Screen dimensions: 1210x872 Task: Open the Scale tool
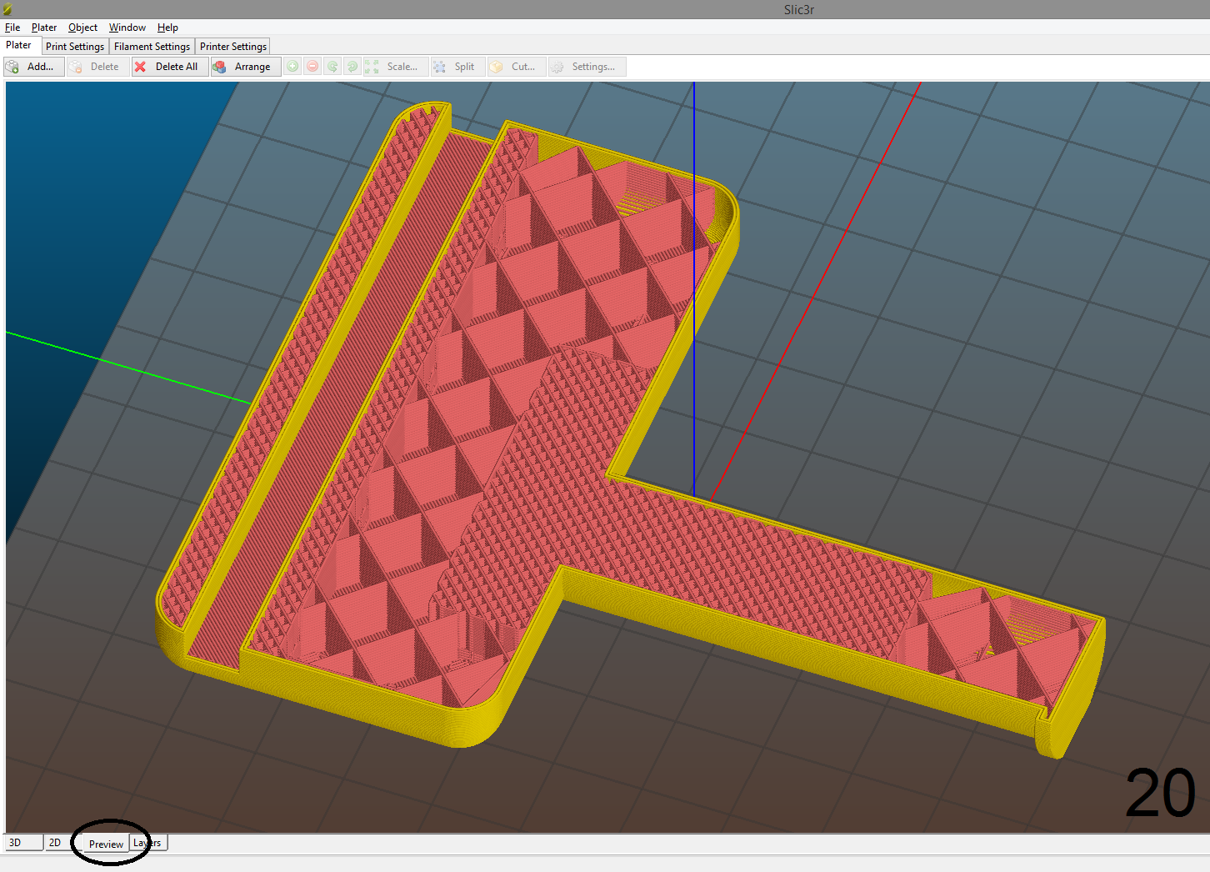pos(396,66)
